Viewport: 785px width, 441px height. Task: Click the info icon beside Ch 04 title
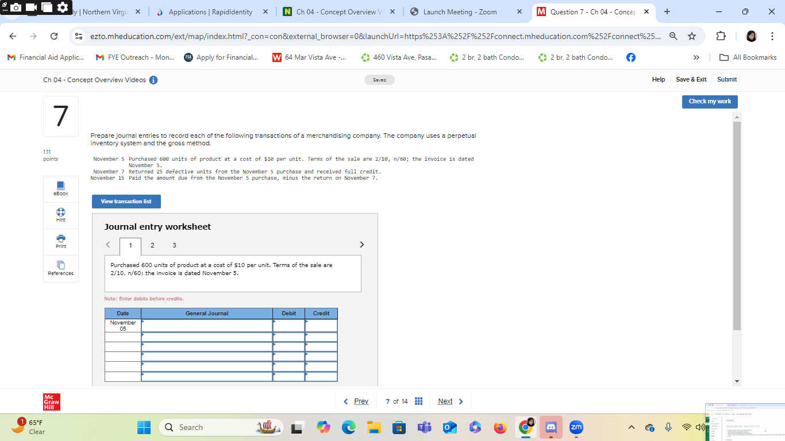[153, 80]
